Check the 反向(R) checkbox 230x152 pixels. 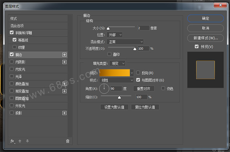coord(138,73)
